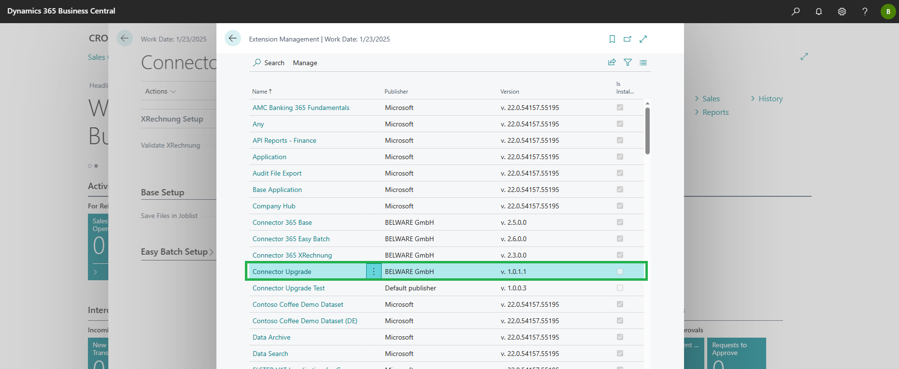Open the user account avatar B
The width and height of the screenshot is (899, 369).
[x=888, y=11]
